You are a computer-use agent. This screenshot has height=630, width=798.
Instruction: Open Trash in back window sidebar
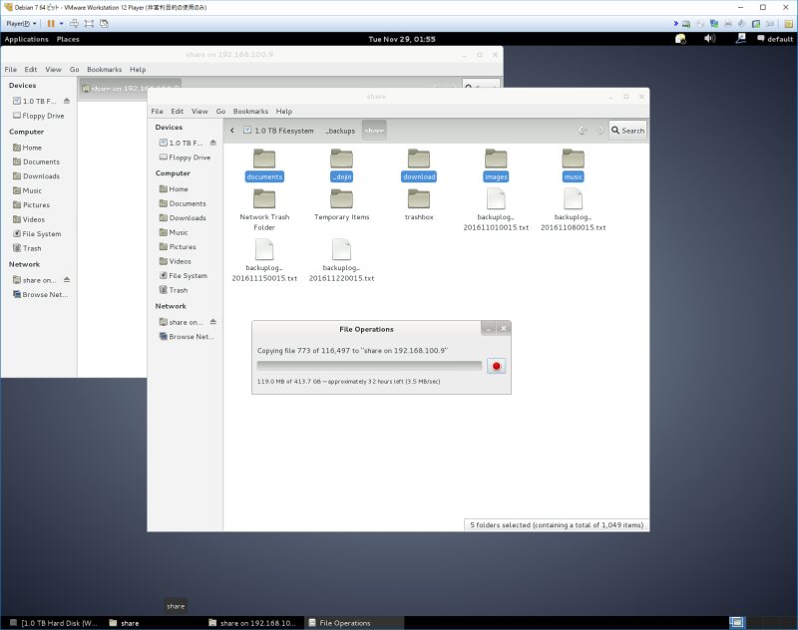[27, 248]
